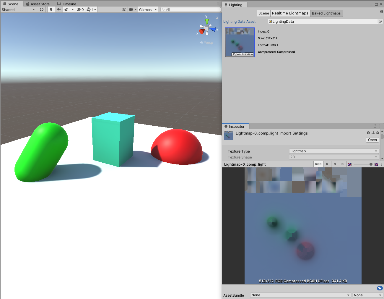
Task: Toggle 2D view mode in Scene toolbar
Action: 42,9
